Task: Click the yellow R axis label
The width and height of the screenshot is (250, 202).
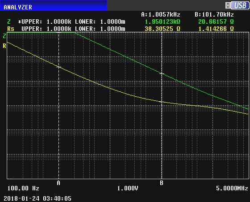Action: coord(4,46)
